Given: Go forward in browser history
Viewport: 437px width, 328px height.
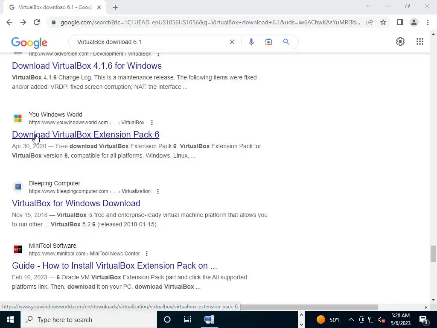Looking at the screenshot, I should click(x=23, y=22).
